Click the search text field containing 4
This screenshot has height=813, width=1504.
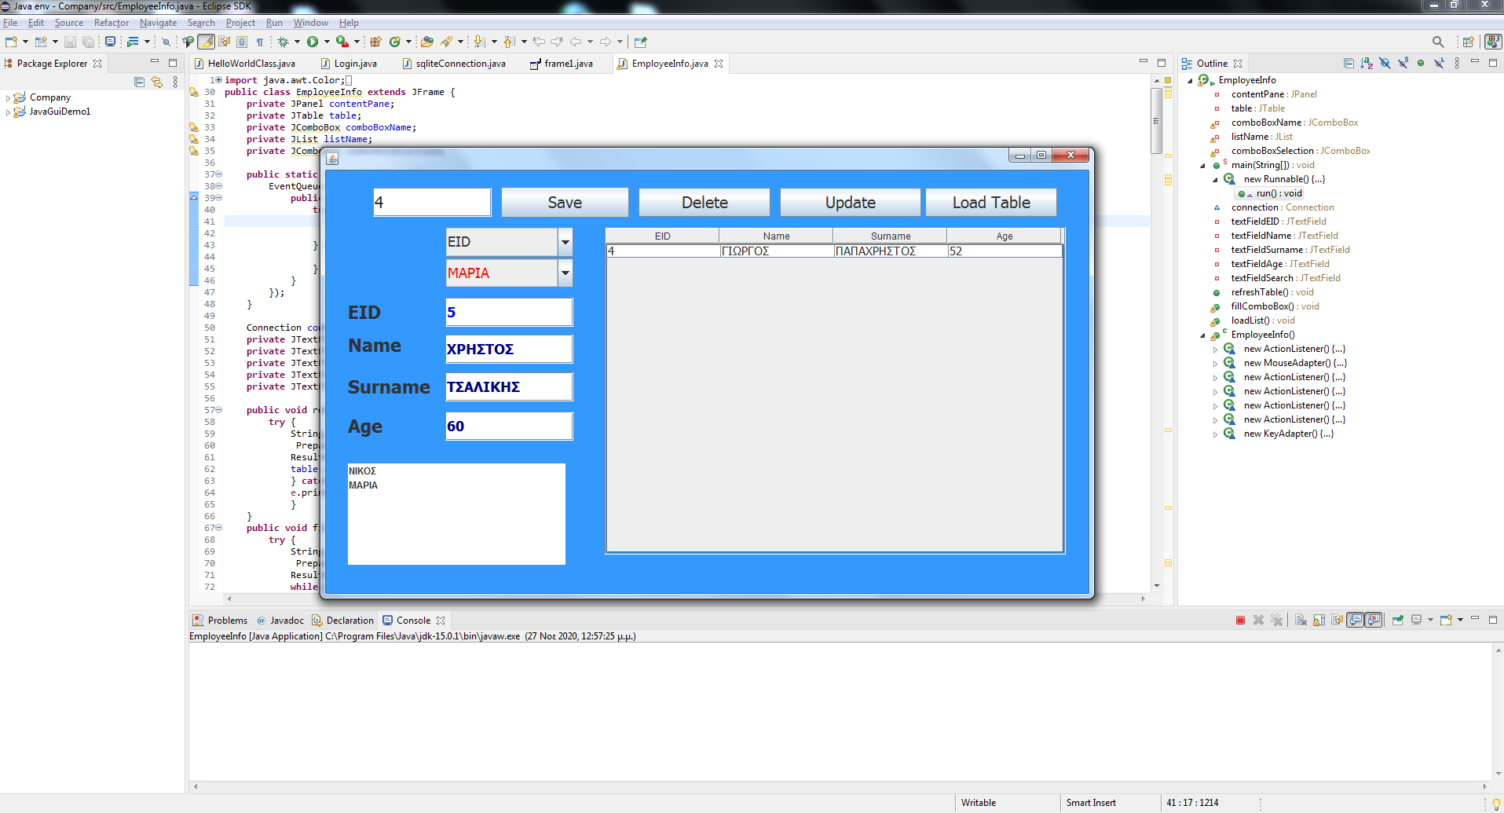[432, 203]
